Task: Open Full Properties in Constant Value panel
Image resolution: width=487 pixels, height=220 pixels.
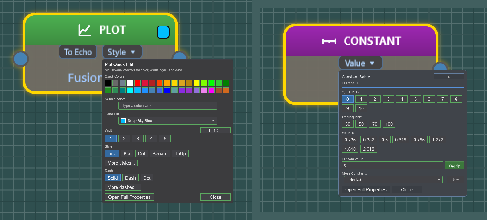Action: click(x=366, y=189)
